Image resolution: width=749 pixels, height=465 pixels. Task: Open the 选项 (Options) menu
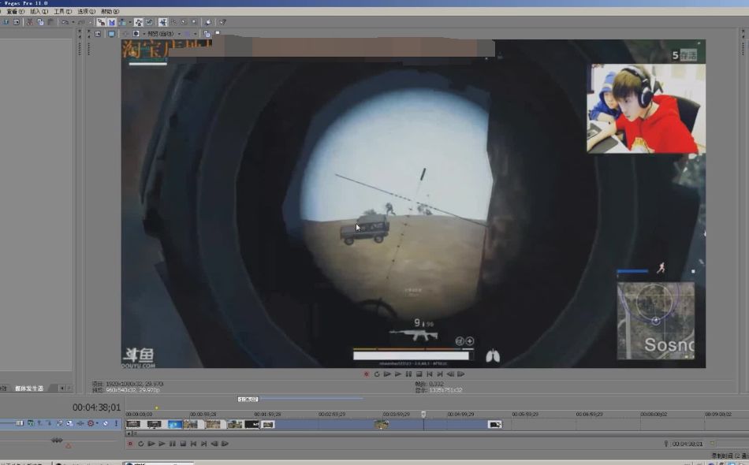(x=86, y=11)
